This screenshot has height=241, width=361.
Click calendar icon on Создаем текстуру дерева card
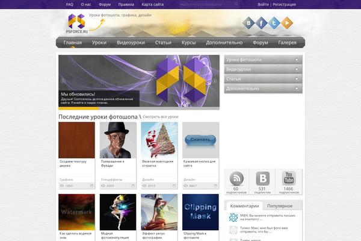(x=91, y=186)
